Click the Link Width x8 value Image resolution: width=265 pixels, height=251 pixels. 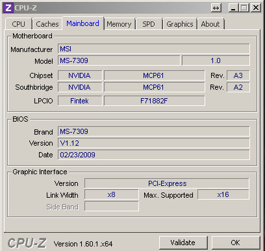click(x=112, y=194)
